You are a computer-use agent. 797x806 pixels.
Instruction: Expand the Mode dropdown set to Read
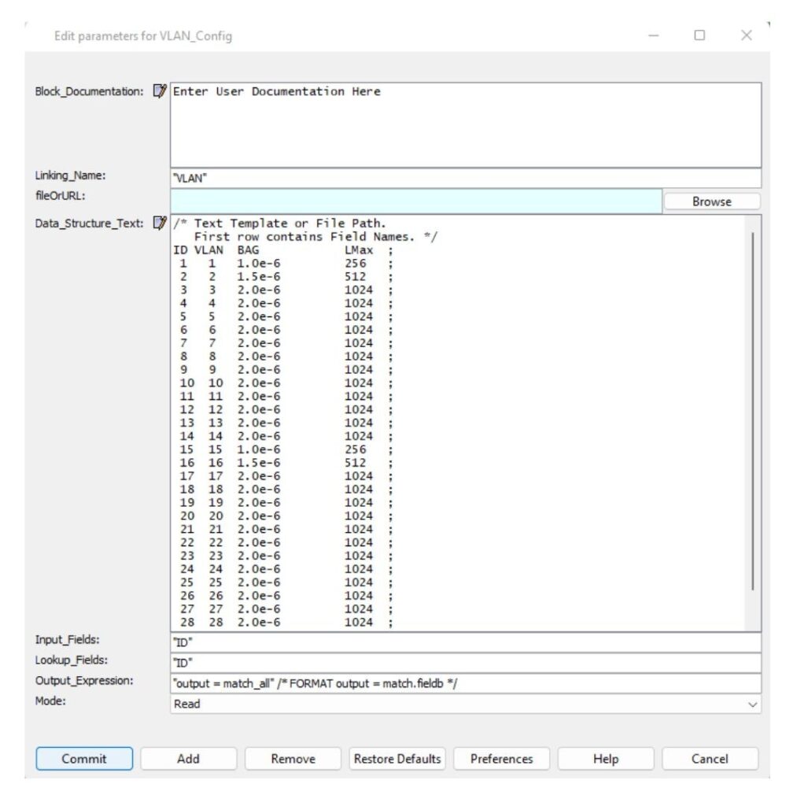click(x=465, y=704)
